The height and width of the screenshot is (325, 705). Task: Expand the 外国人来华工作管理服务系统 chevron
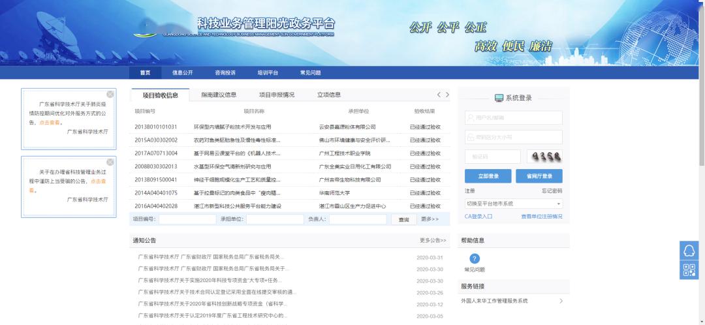(561, 301)
